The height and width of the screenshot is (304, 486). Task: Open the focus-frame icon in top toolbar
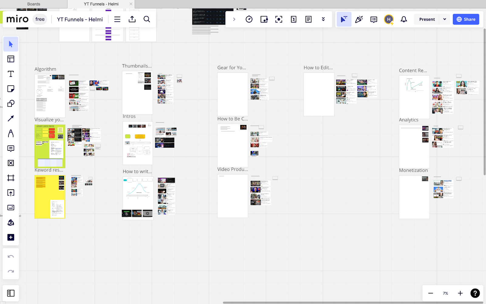pyautogui.click(x=279, y=19)
